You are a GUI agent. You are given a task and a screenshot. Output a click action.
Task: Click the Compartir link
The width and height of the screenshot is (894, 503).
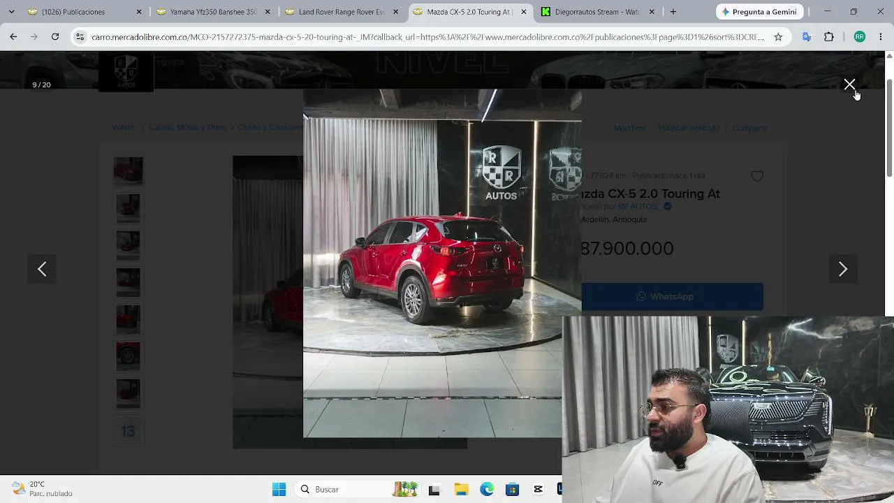[749, 128]
